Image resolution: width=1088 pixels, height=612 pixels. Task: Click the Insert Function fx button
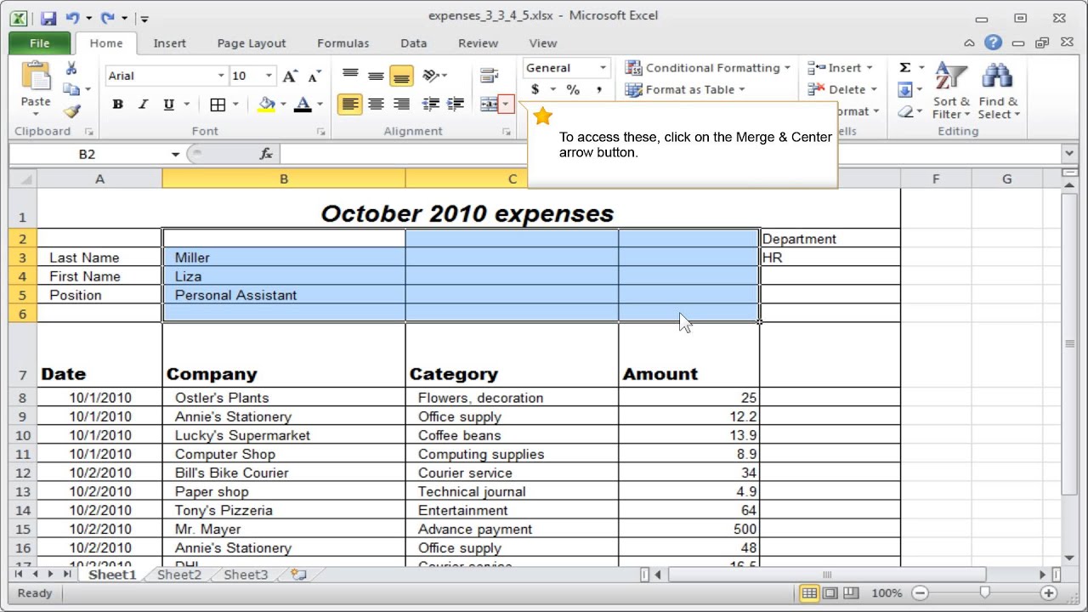(266, 154)
